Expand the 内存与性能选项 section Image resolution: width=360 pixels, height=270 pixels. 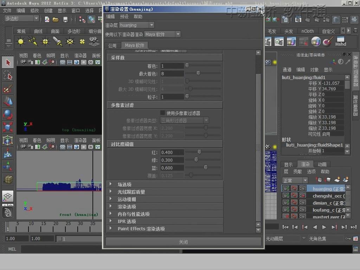(x=111, y=213)
